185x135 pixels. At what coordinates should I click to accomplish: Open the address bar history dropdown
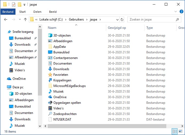[x=117, y=19]
